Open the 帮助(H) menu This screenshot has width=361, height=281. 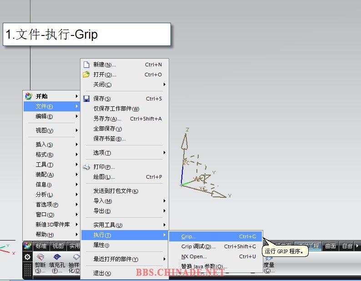point(51,235)
